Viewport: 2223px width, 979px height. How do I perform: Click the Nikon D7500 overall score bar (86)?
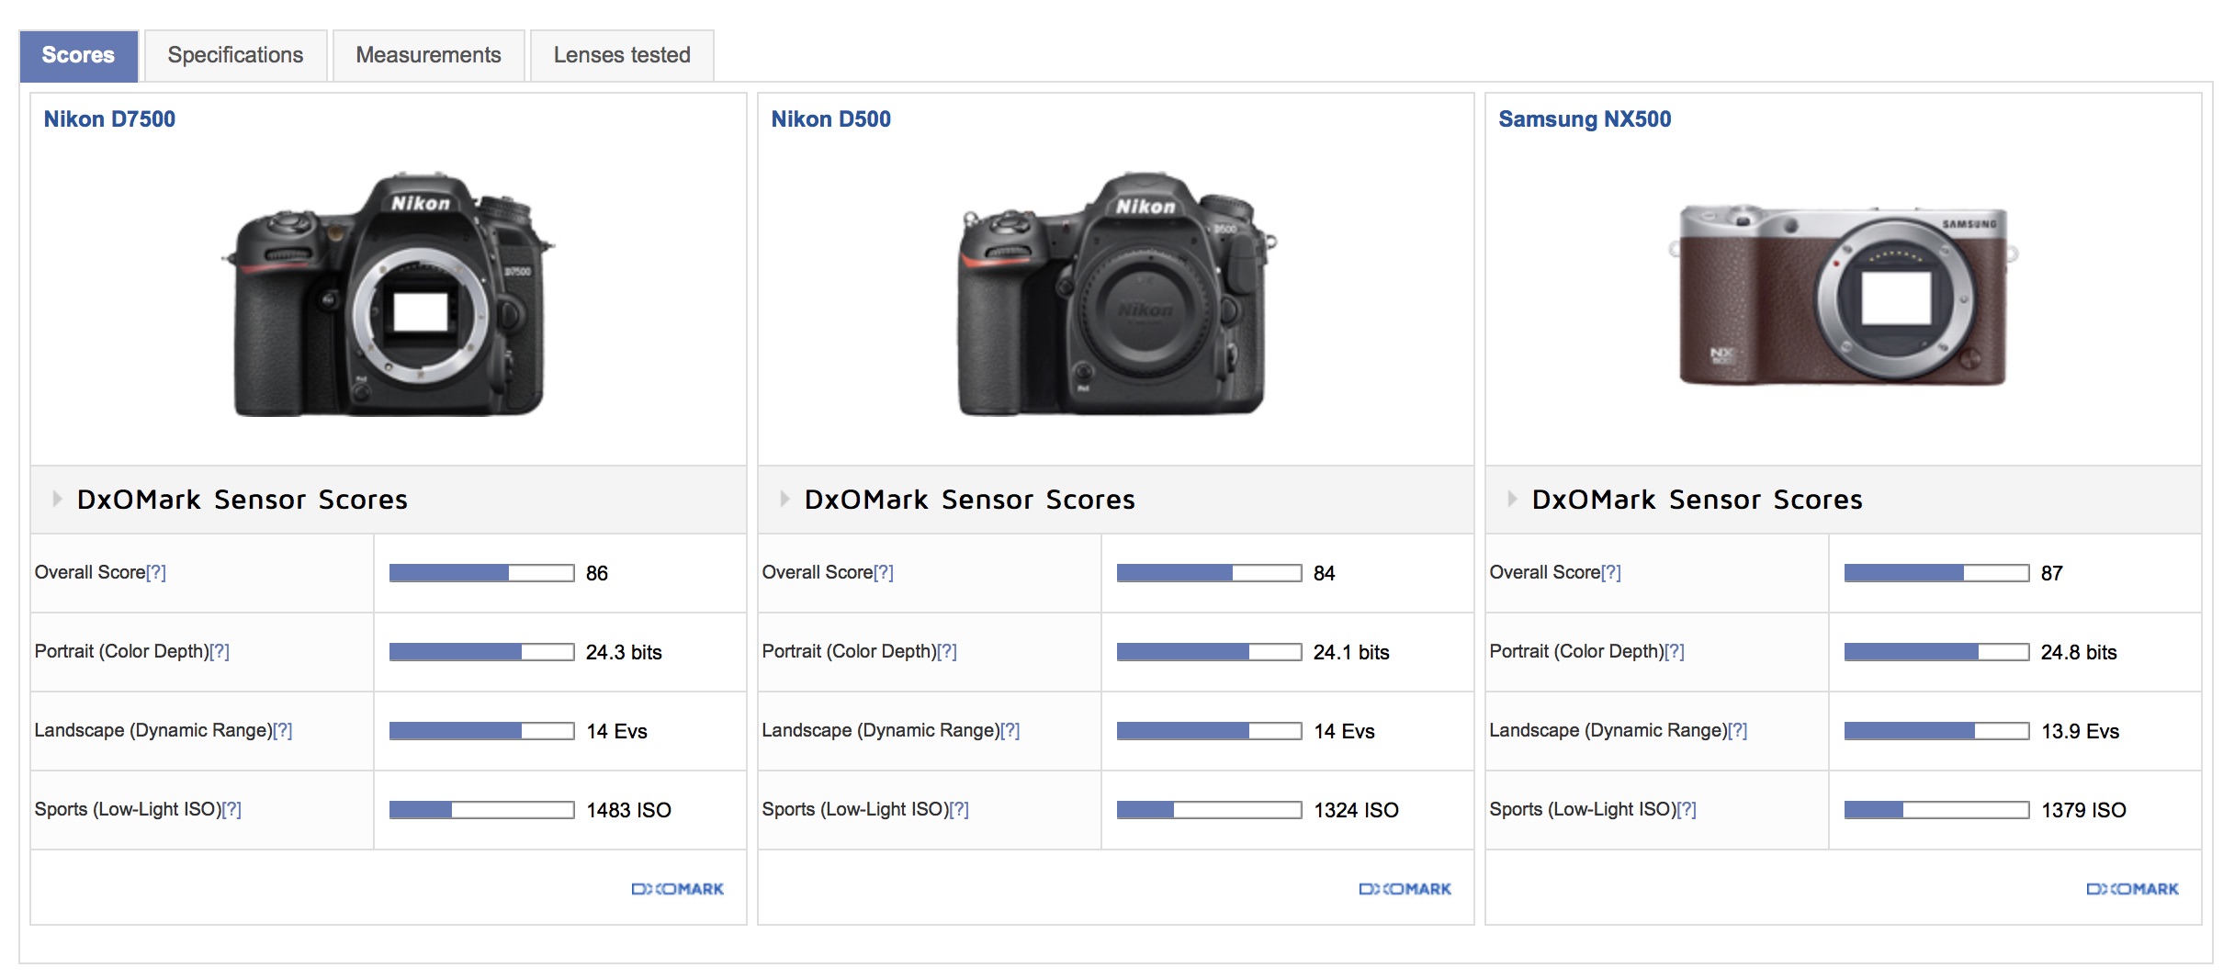pos(482,573)
